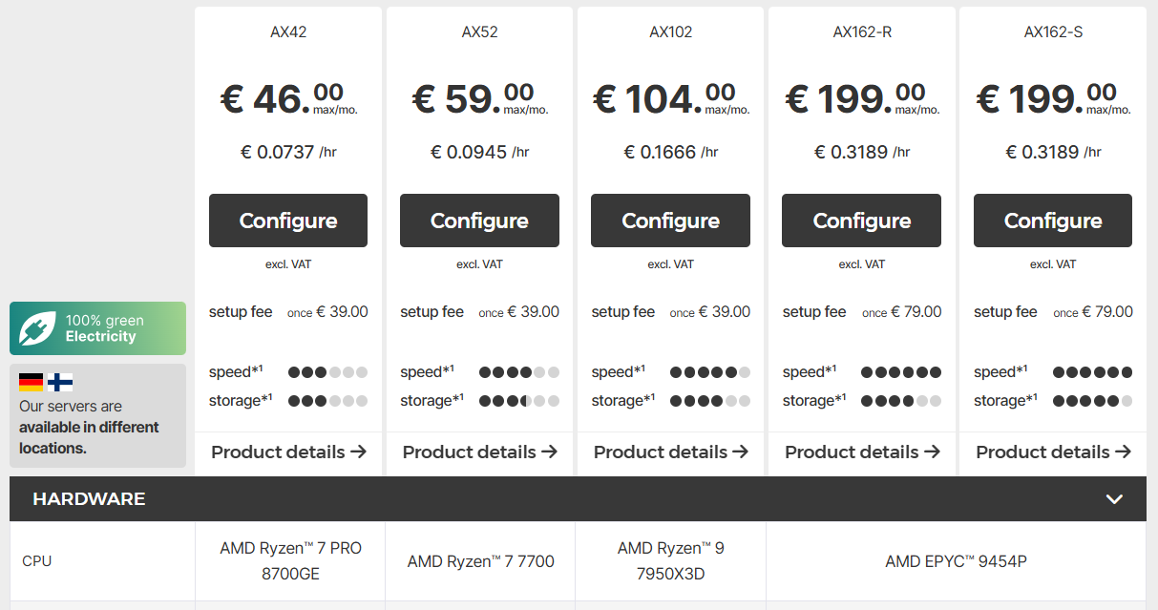Configure the AX52 server
This screenshot has height=610, width=1158.
click(479, 221)
